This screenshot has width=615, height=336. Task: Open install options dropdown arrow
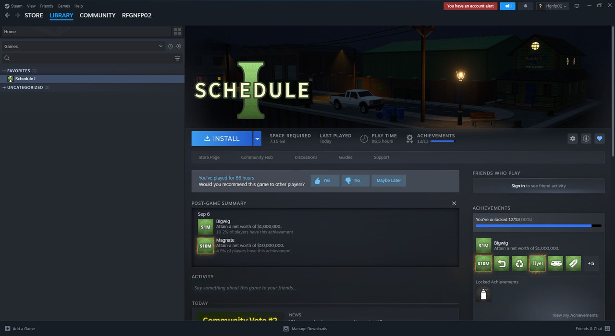click(257, 138)
